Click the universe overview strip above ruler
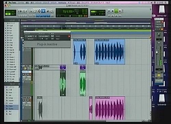The image size is (171, 124). click(x=86, y=22)
